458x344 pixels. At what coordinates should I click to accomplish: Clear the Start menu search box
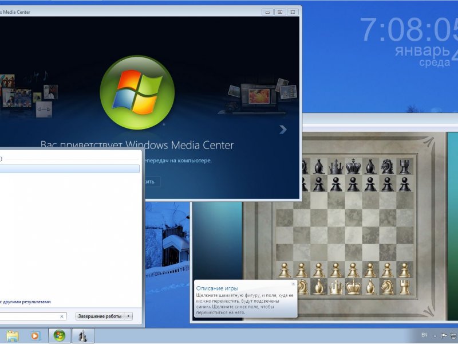[x=62, y=316]
